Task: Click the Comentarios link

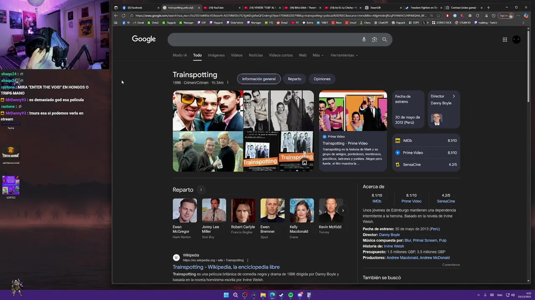Action: tap(451, 265)
